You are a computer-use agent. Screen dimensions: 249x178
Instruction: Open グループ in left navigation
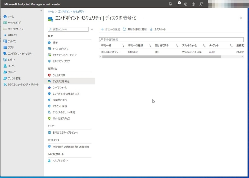click(x=12, y=72)
